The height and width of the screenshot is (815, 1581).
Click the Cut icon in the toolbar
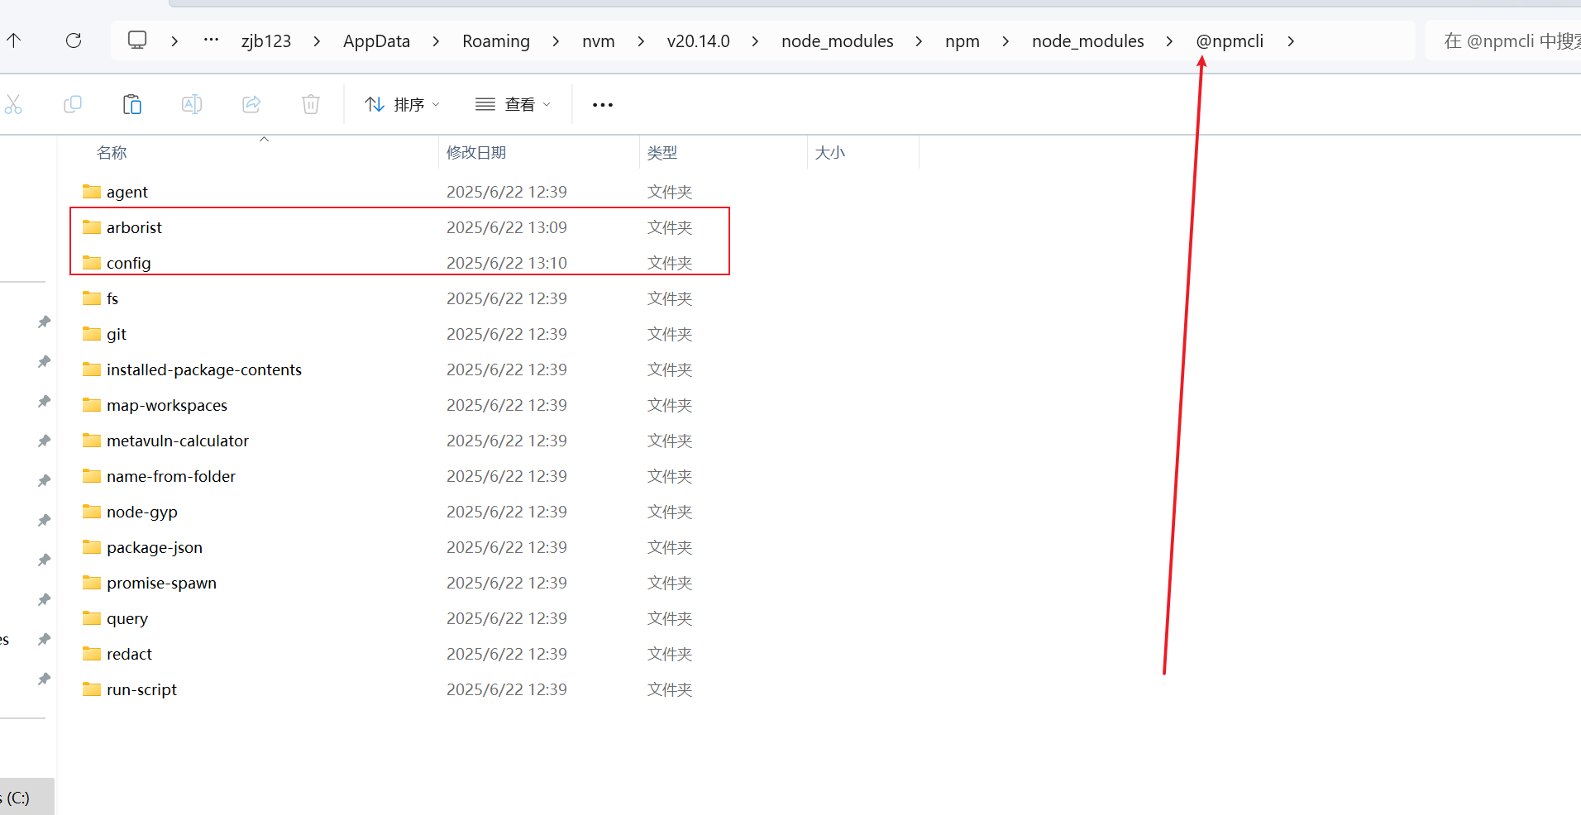click(14, 104)
